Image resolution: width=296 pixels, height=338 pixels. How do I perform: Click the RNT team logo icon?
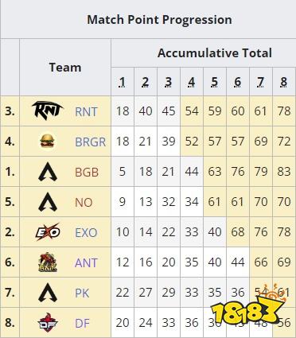(x=48, y=111)
